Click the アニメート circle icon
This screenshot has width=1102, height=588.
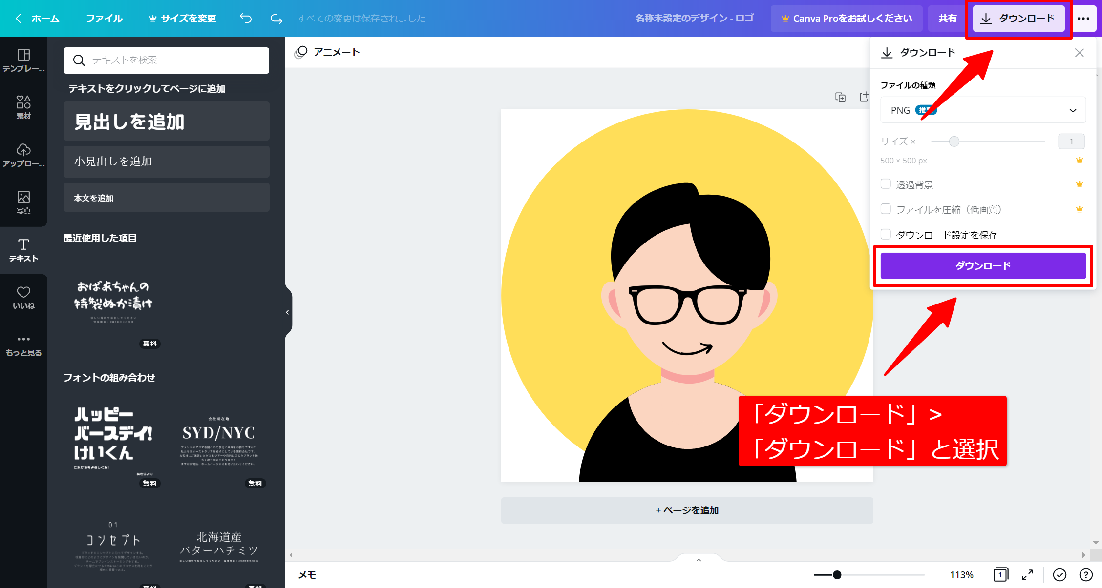tap(301, 52)
